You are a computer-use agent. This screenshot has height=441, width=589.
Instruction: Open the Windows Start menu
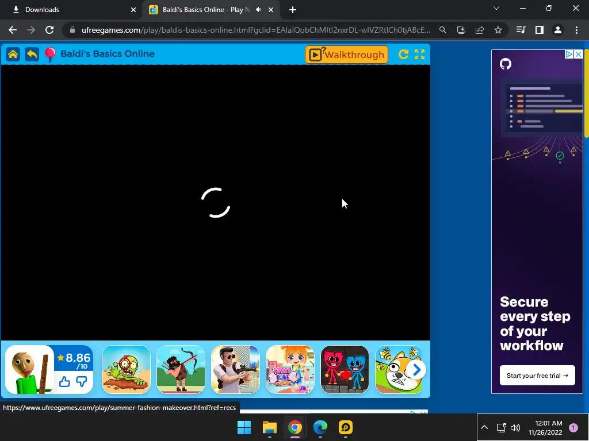pos(244,427)
